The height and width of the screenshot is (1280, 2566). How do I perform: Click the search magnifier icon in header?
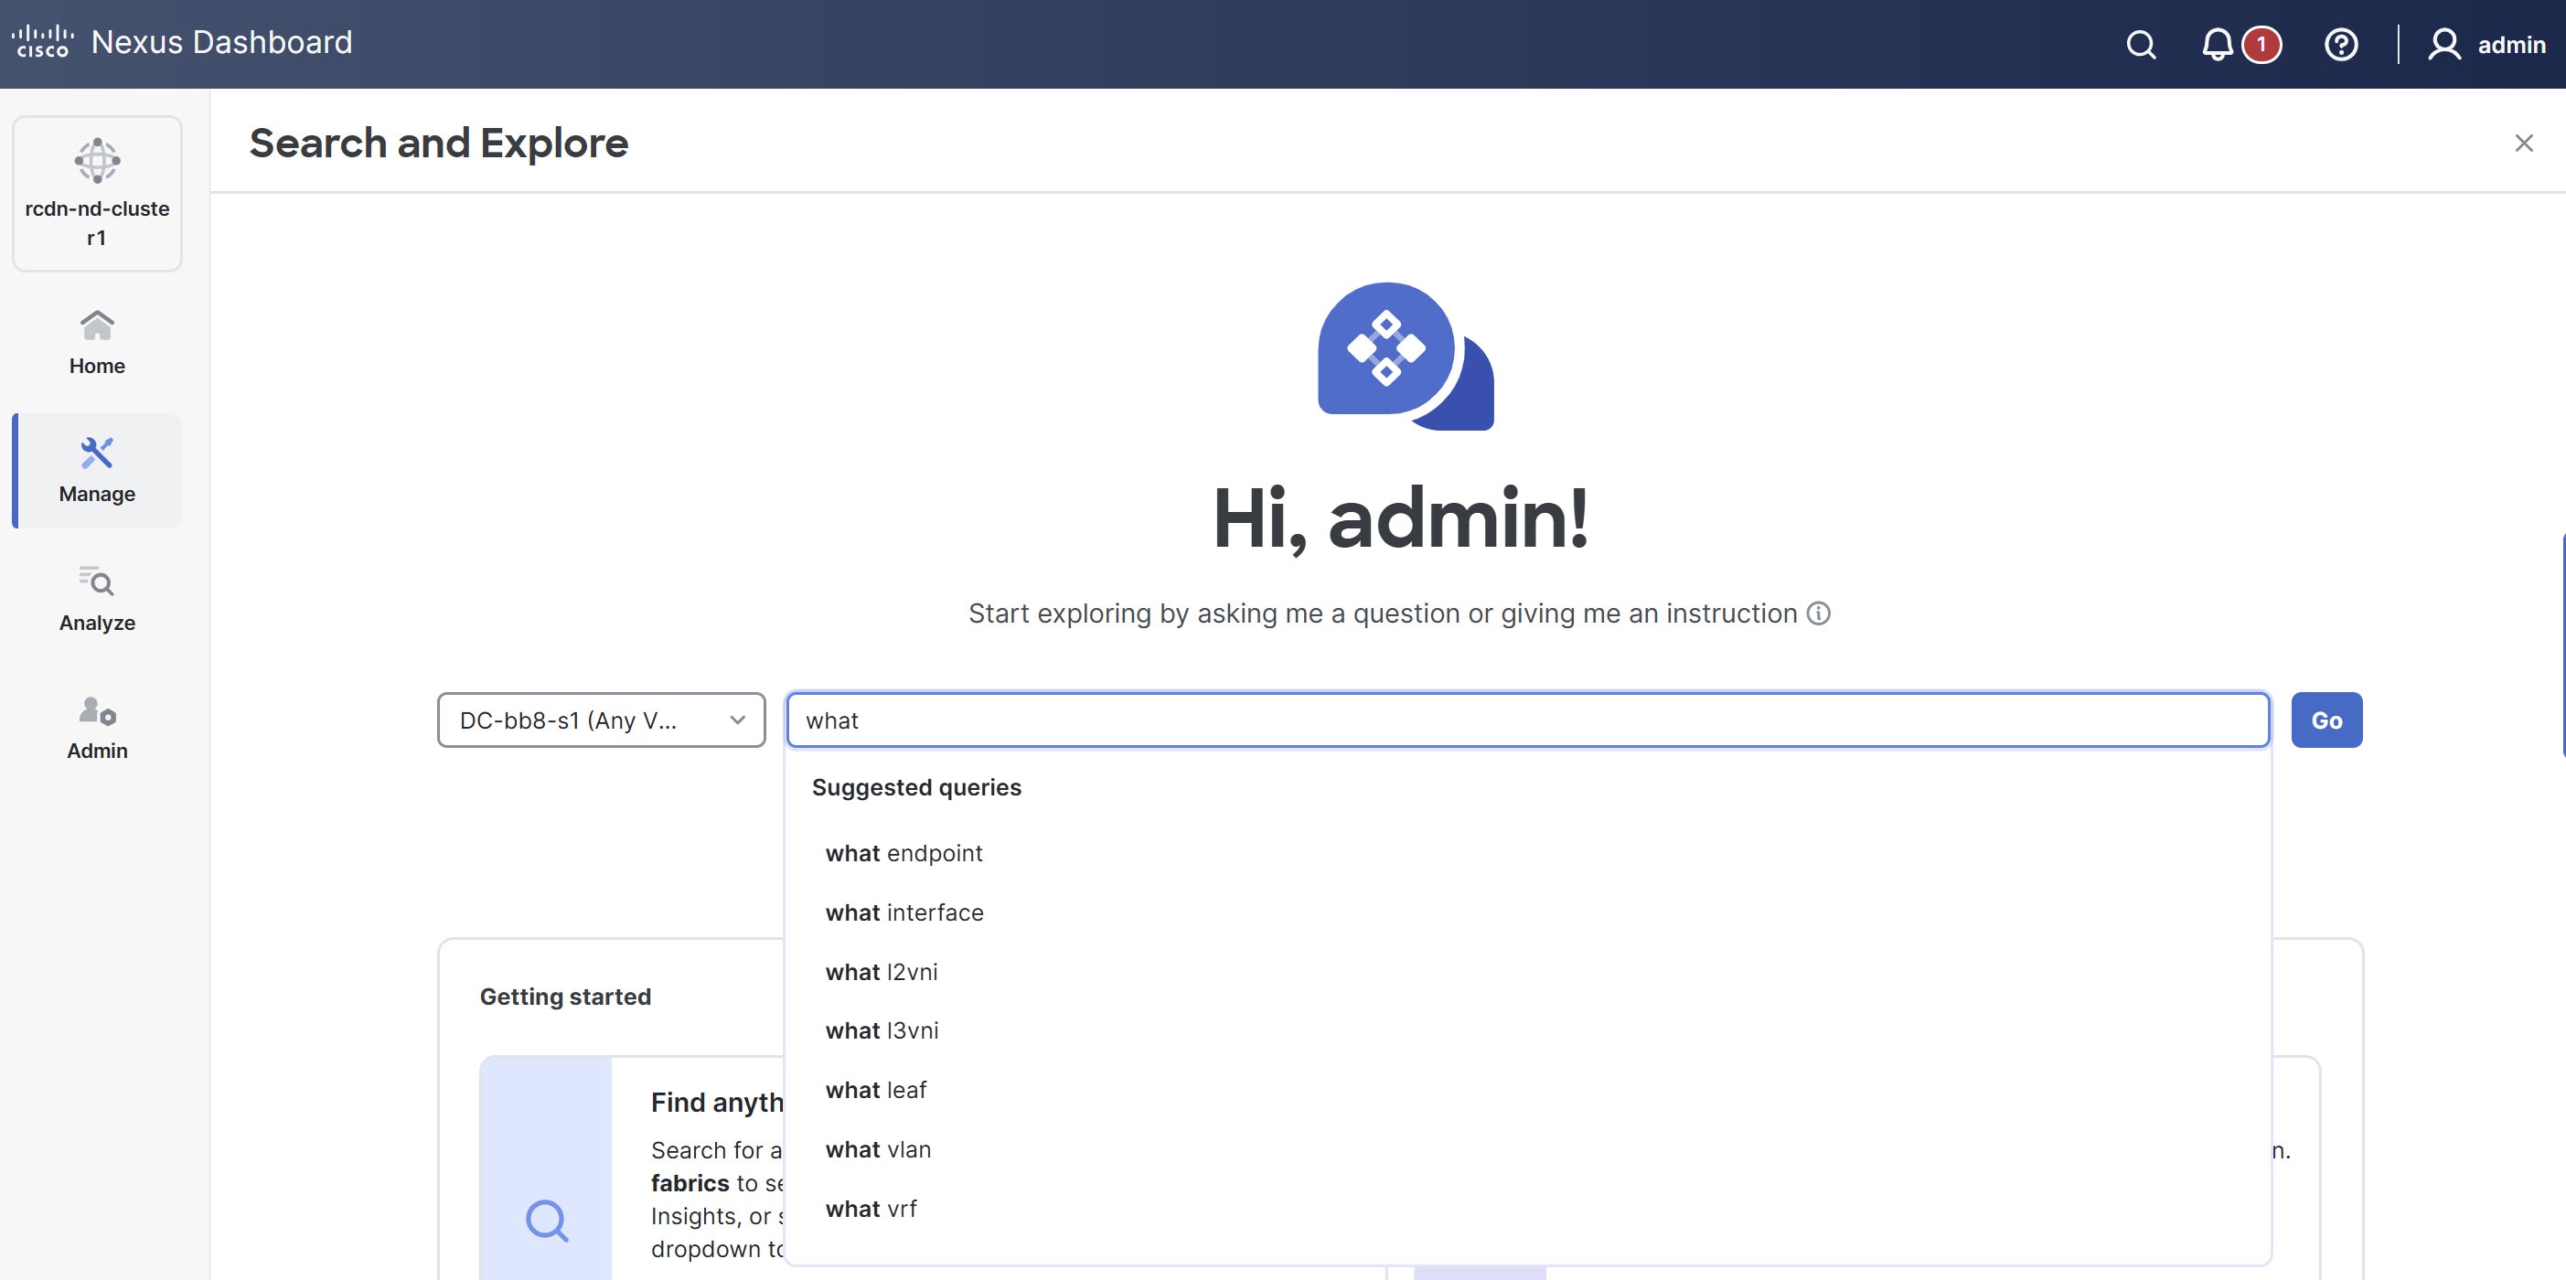tap(2140, 45)
